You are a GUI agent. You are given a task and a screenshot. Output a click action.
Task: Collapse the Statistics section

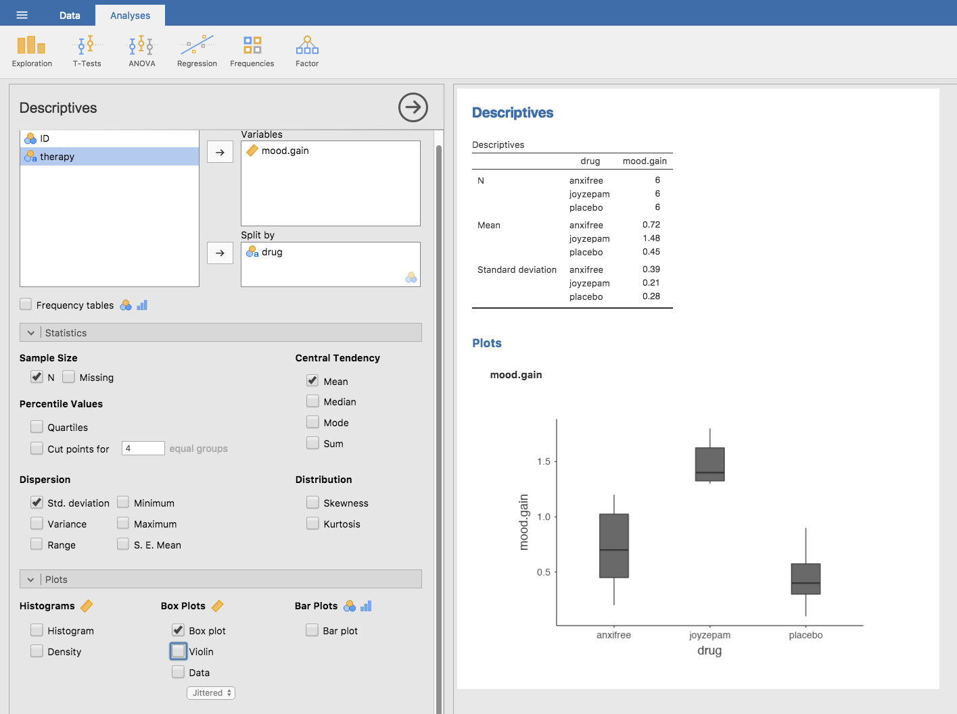220,332
